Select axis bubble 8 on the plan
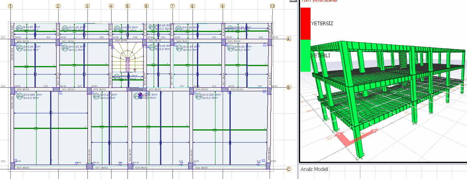The height and width of the screenshot is (179, 467). click(193, 6)
